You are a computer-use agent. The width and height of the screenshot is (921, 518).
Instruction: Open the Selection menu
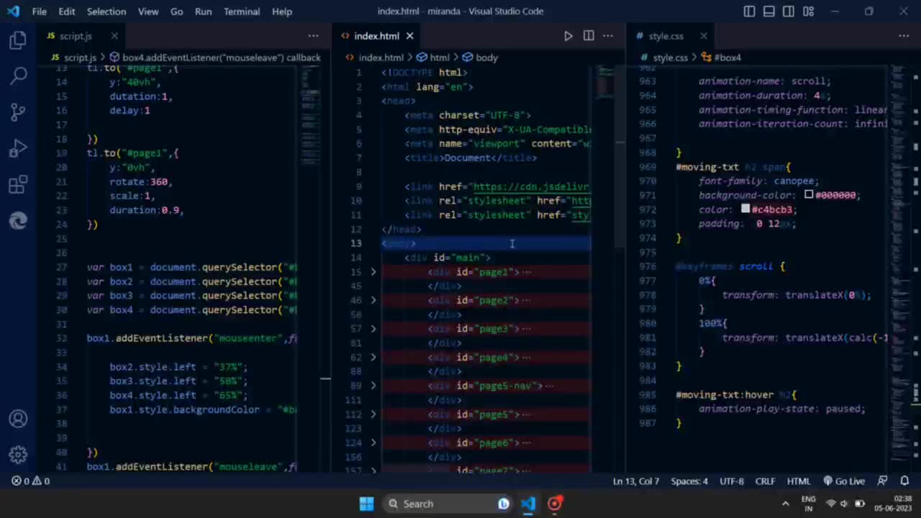106,12
